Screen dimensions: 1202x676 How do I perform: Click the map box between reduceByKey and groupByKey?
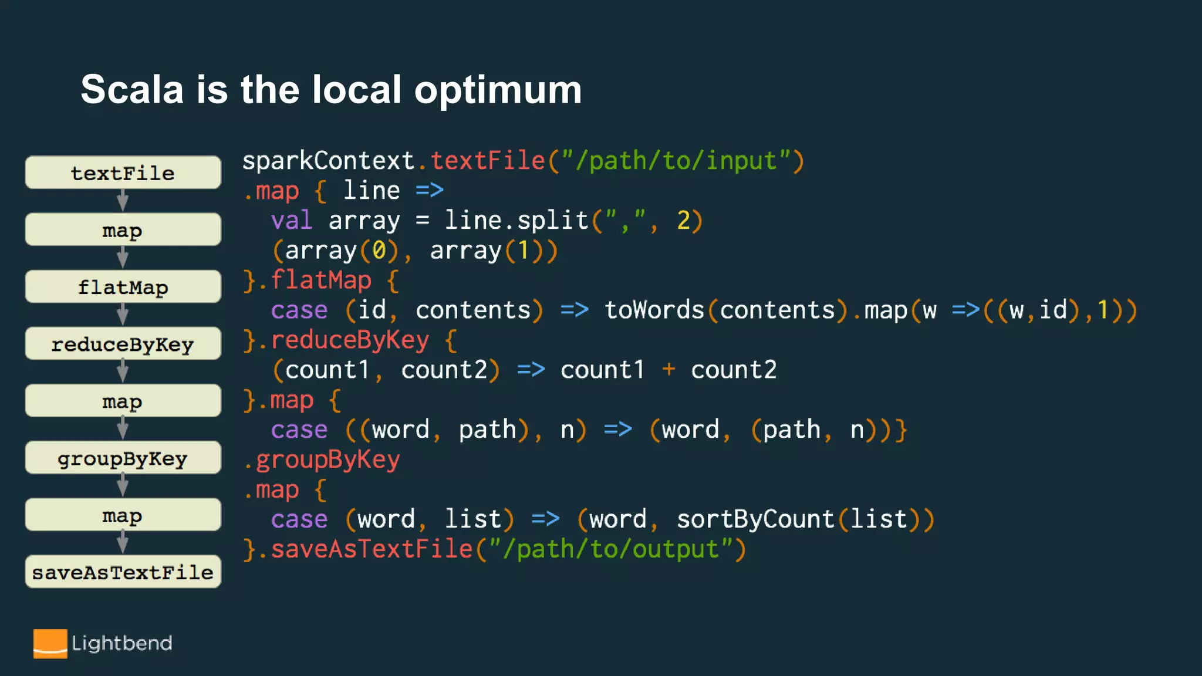123,401
